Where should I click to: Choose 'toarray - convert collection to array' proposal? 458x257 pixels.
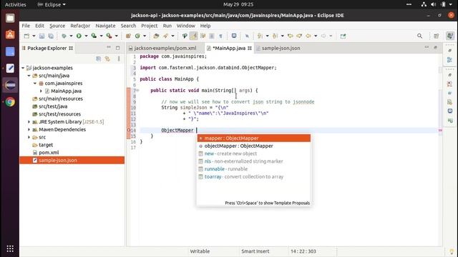(x=254, y=176)
